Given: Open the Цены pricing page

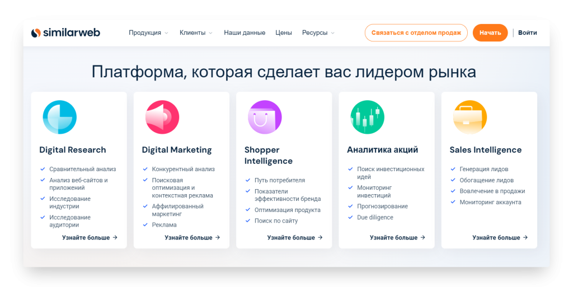Looking at the screenshot, I should [284, 33].
